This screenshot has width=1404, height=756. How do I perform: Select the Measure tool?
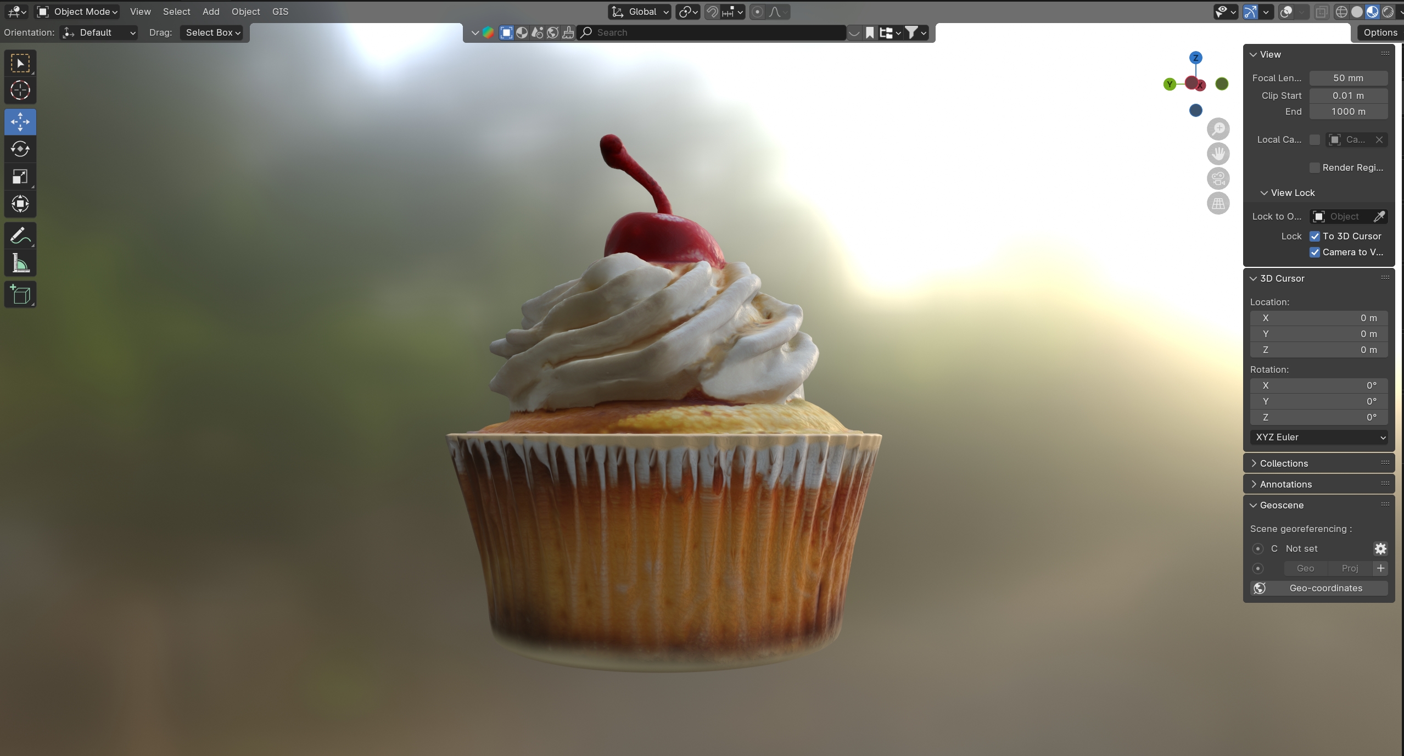(20, 264)
